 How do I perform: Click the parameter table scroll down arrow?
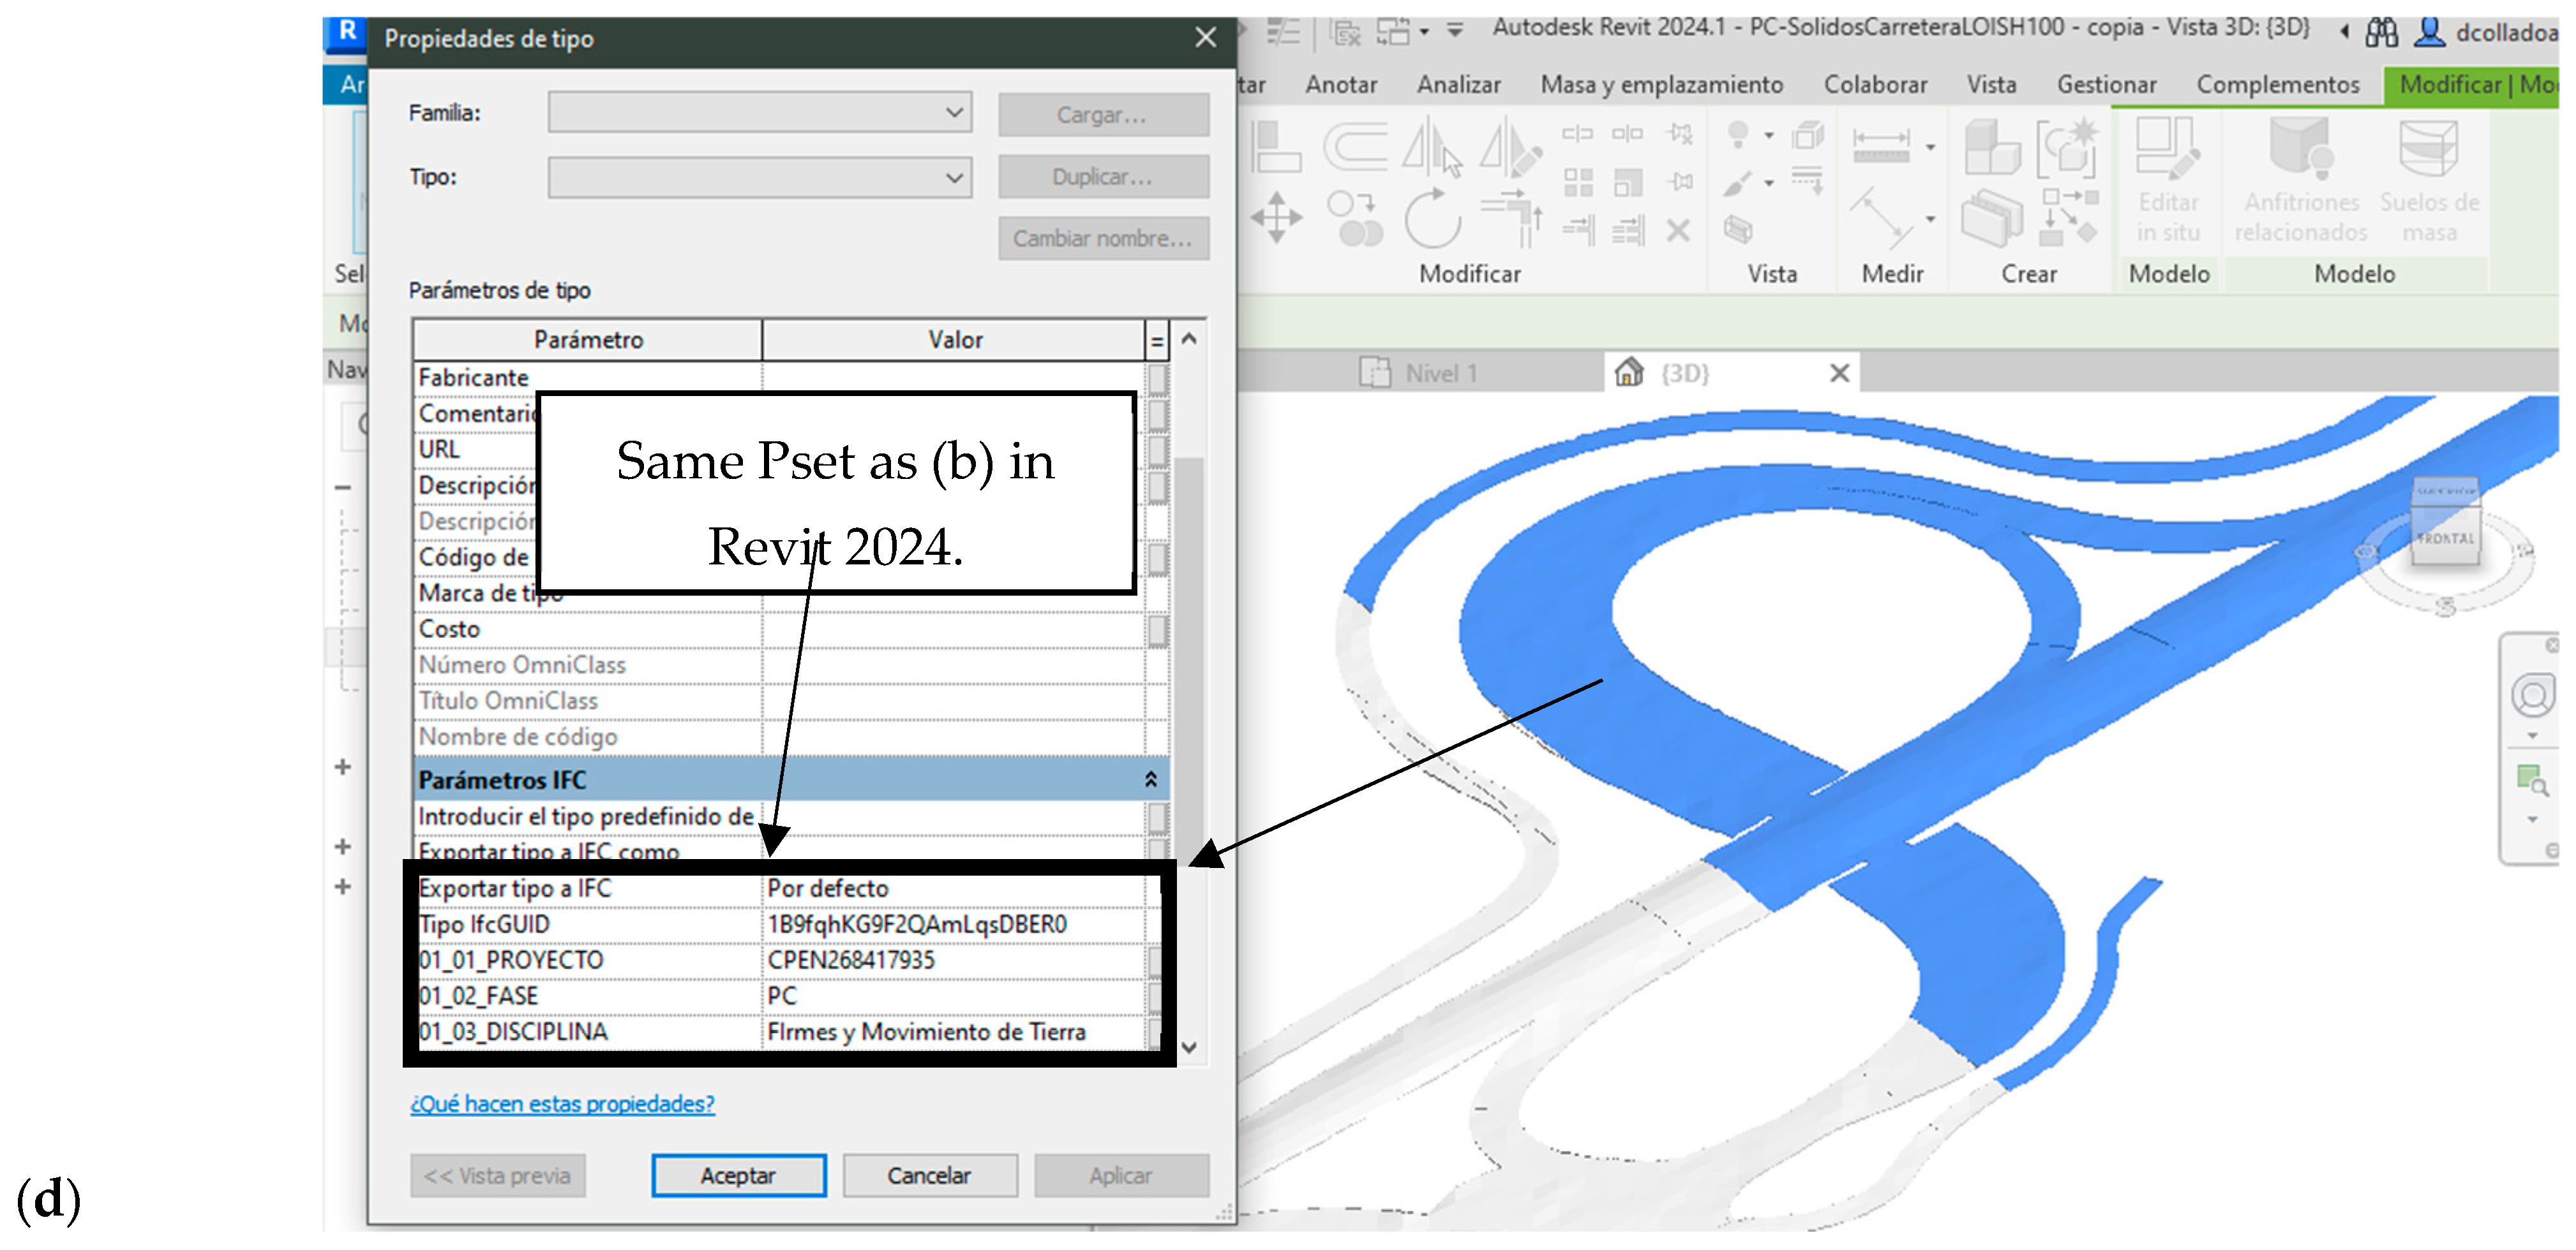[x=1189, y=1047]
